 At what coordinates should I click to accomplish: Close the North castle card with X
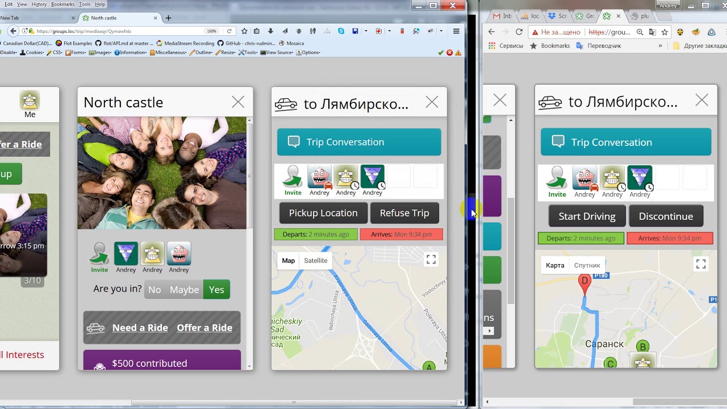(238, 102)
